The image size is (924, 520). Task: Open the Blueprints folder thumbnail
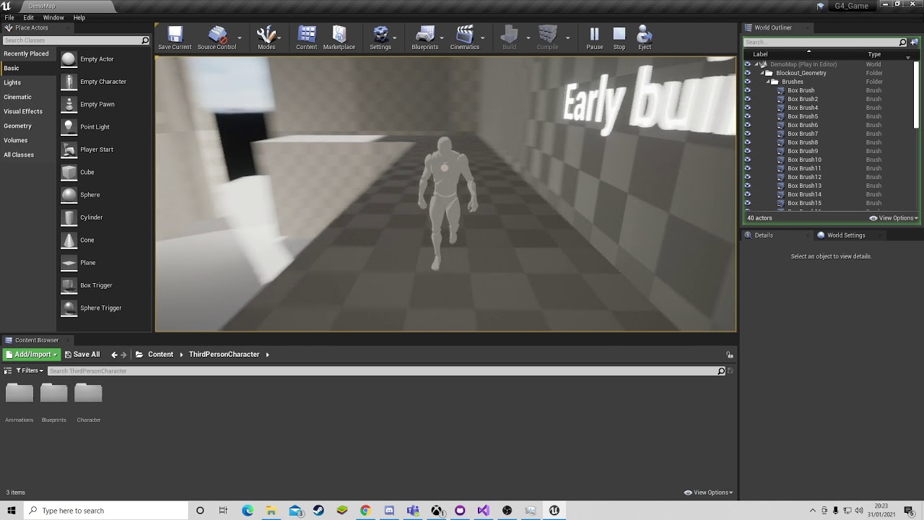(x=53, y=394)
